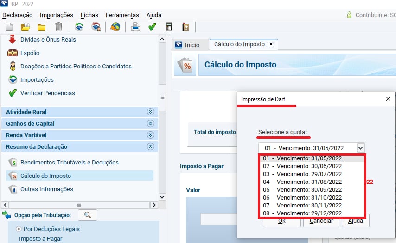The height and width of the screenshot is (243, 396).
Task: Open the calculator icon in toolbar
Action: point(169,27)
